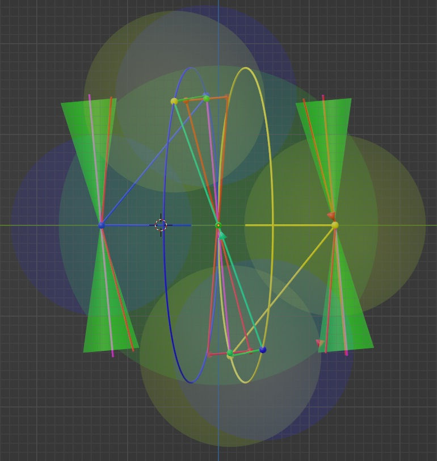Click the green origin dot at the axes' center
The image size is (437, 461).
[218, 225]
